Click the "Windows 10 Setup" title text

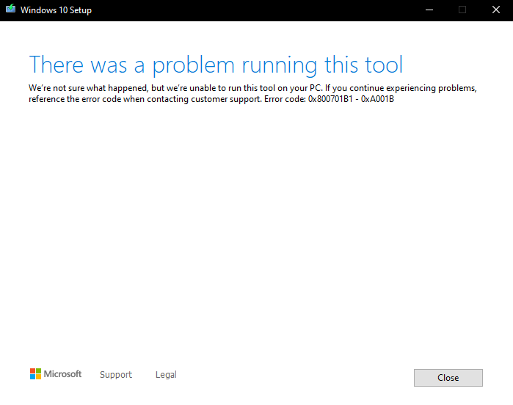click(x=56, y=10)
